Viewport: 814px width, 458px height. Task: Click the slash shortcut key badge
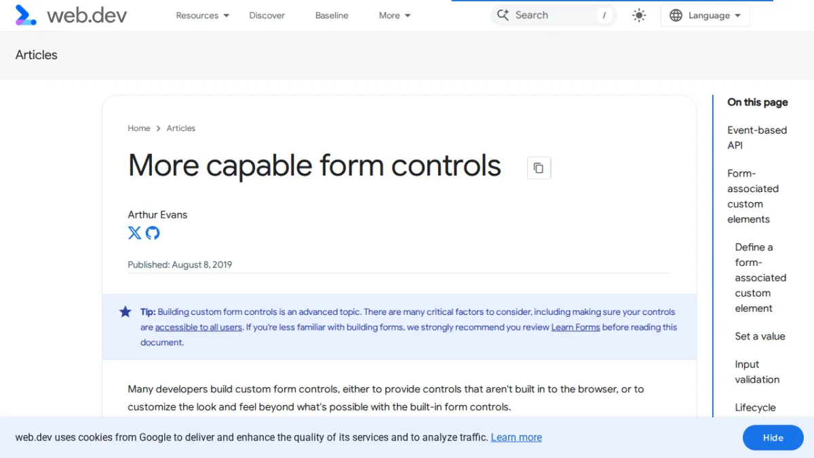point(604,15)
